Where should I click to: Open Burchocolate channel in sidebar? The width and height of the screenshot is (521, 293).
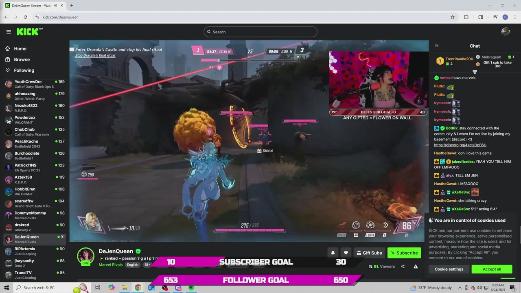click(35, 155)
